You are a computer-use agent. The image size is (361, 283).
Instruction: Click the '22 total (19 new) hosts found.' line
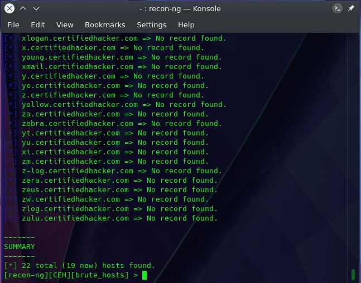tap(80, 266)
